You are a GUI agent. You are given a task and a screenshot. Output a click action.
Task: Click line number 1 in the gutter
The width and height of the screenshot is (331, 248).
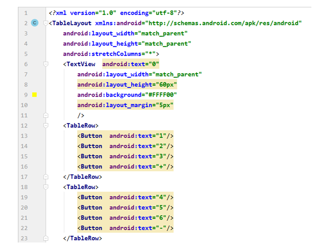point(26,13)
